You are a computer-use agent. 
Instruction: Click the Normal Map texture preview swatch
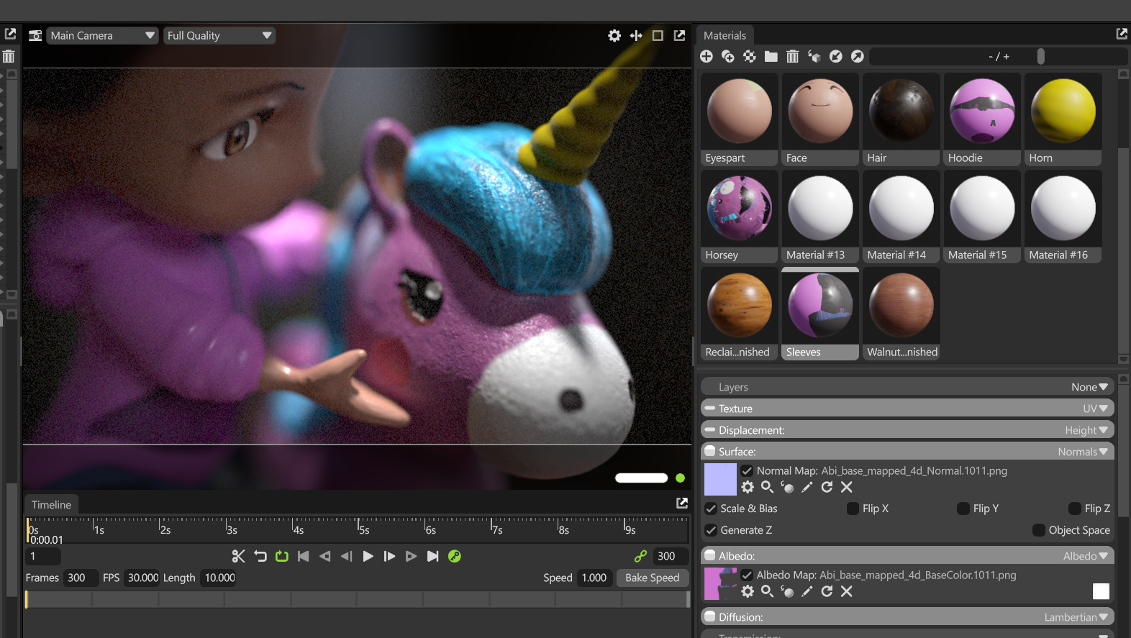click(720, 479)
